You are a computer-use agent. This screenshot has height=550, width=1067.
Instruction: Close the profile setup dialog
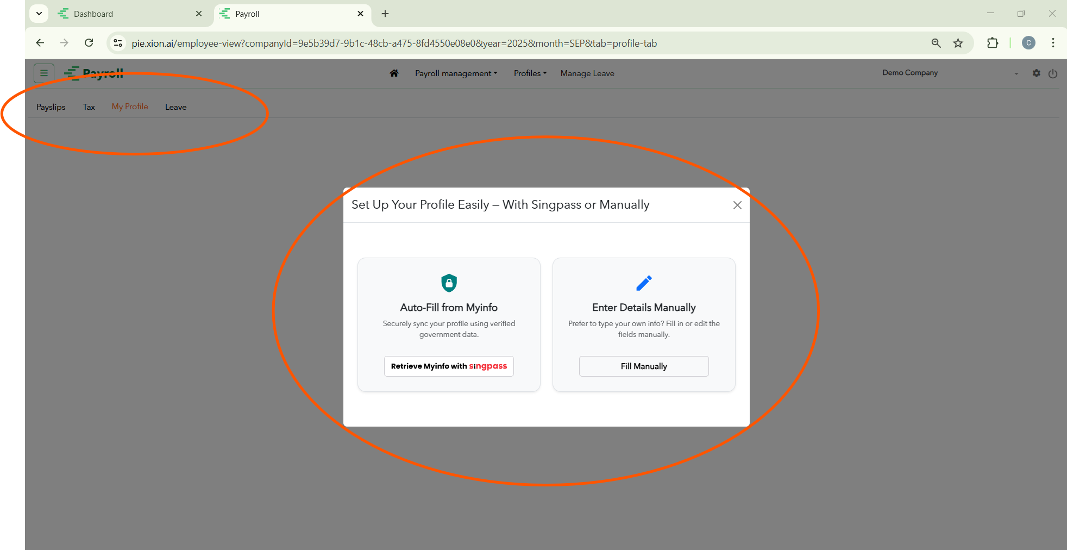pyautogui.click(x=737, y=205)
